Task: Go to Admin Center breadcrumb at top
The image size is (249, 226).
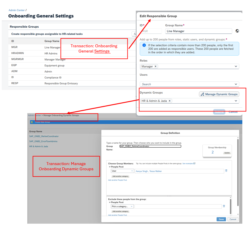Action: (17, 10)
